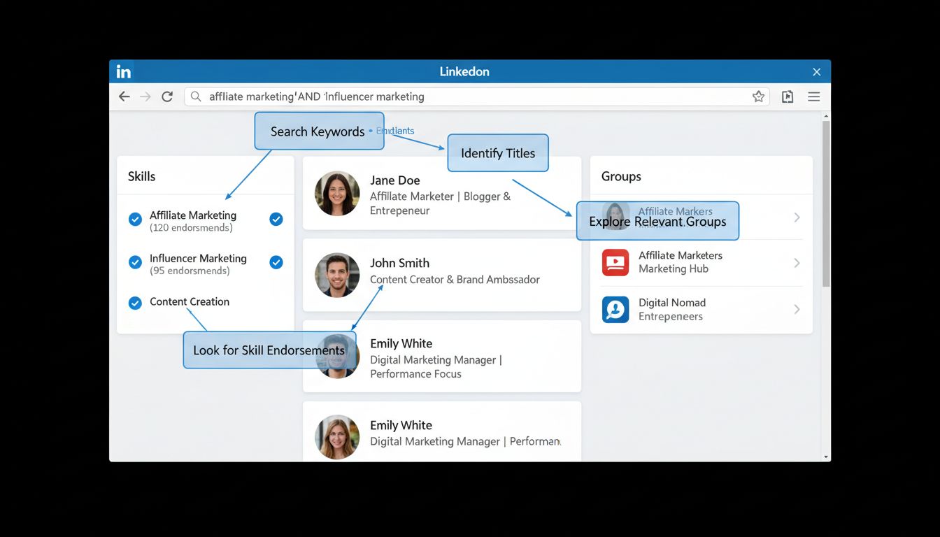Screen dimensions: 940x537
Task: Open the browser hamburger menu
Action: (813, 96)
